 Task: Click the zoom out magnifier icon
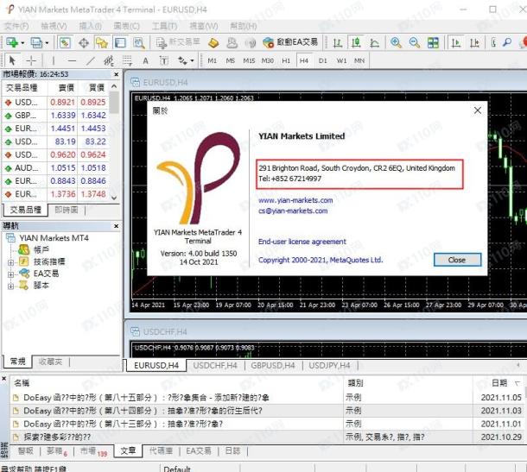(x=415, y=42)
